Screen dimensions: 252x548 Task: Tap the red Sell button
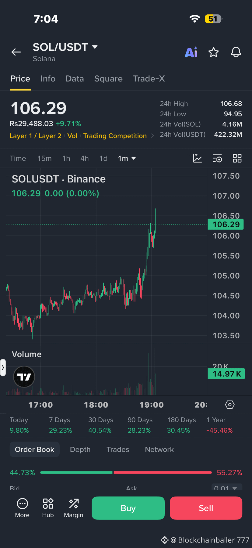206,508
